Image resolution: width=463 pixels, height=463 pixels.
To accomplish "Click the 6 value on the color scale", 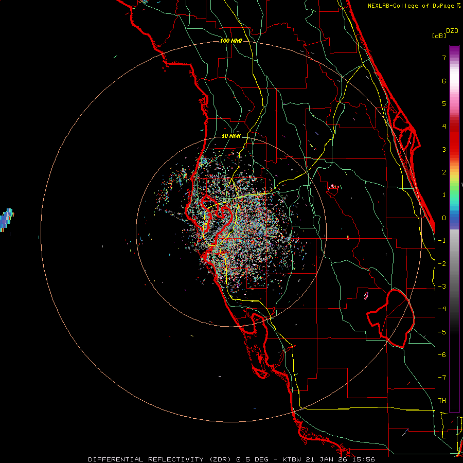I will tap(444, 81).
